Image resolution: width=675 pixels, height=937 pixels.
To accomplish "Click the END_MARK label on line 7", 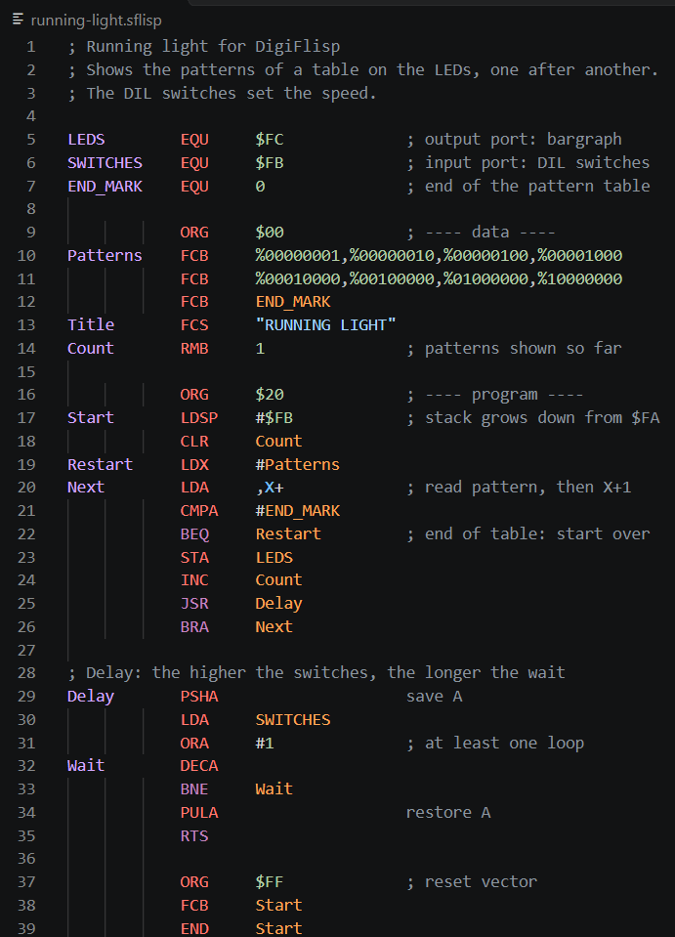I will click(105, 186).
